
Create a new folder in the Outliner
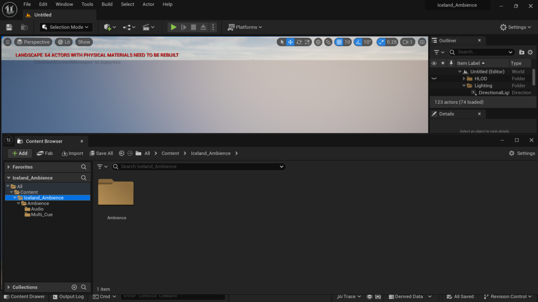click(521, 52)
